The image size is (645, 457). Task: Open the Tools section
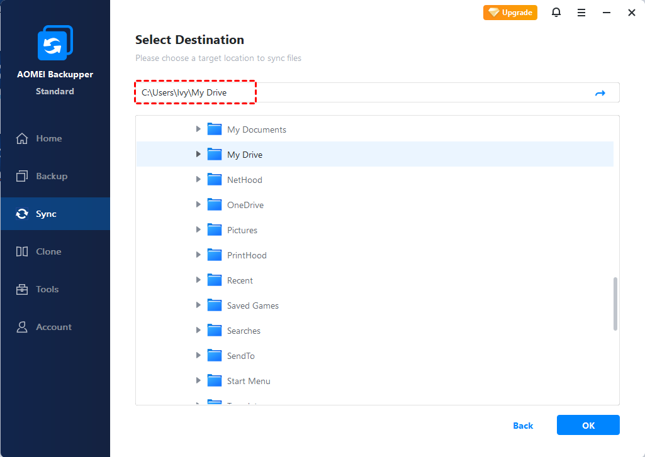coord(47,289)
